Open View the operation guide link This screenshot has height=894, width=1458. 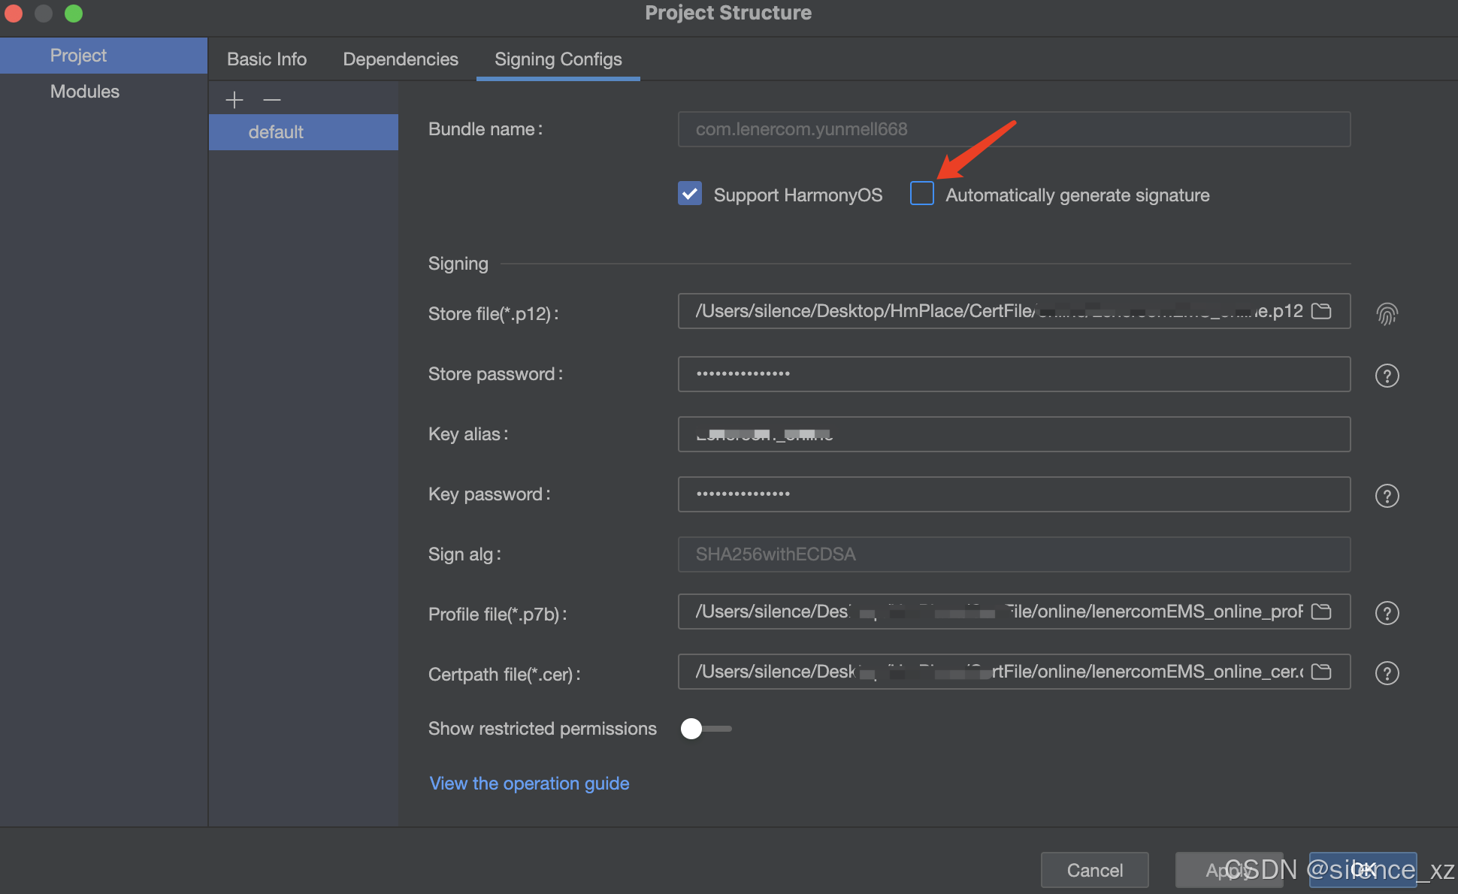[x=529, y=784]
